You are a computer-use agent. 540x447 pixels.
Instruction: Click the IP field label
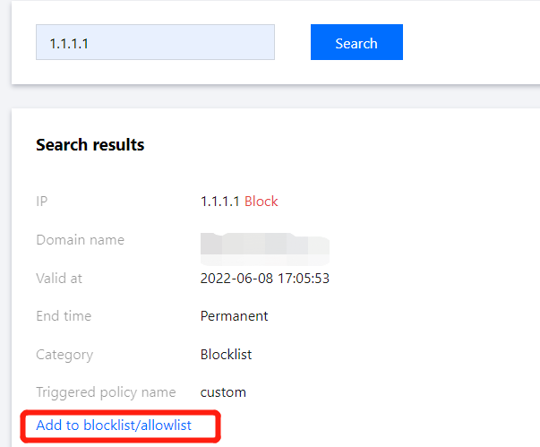tap(42, 202)
